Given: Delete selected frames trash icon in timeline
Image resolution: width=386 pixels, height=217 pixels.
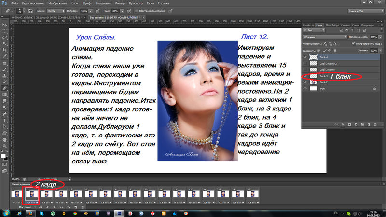Looking at the screenshot, I should (x=83, y=207).
